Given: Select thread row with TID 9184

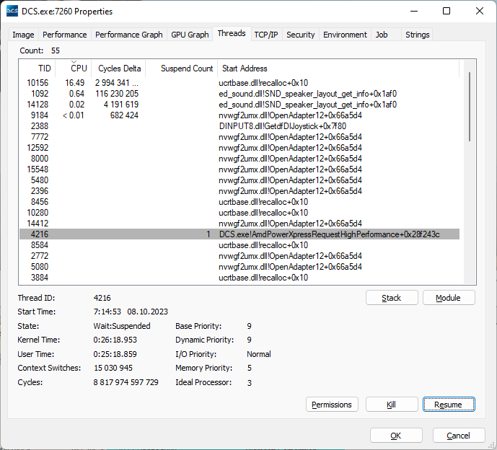Looking at the screenshot, I should tap(239, 115).
